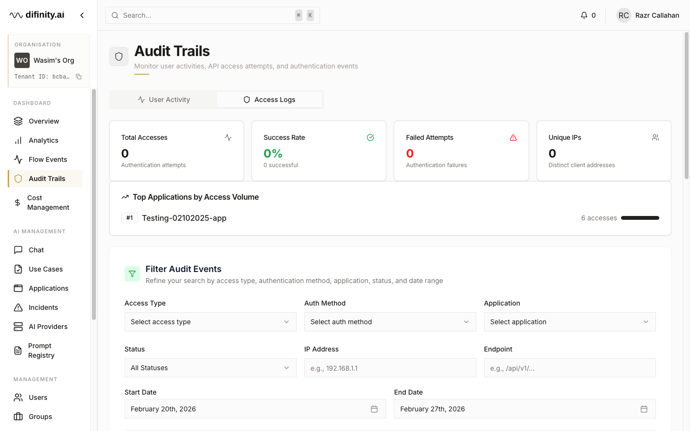Click the Authentication failures caption
The height and width of the screenshot is (431, 690).
(437, 165)
